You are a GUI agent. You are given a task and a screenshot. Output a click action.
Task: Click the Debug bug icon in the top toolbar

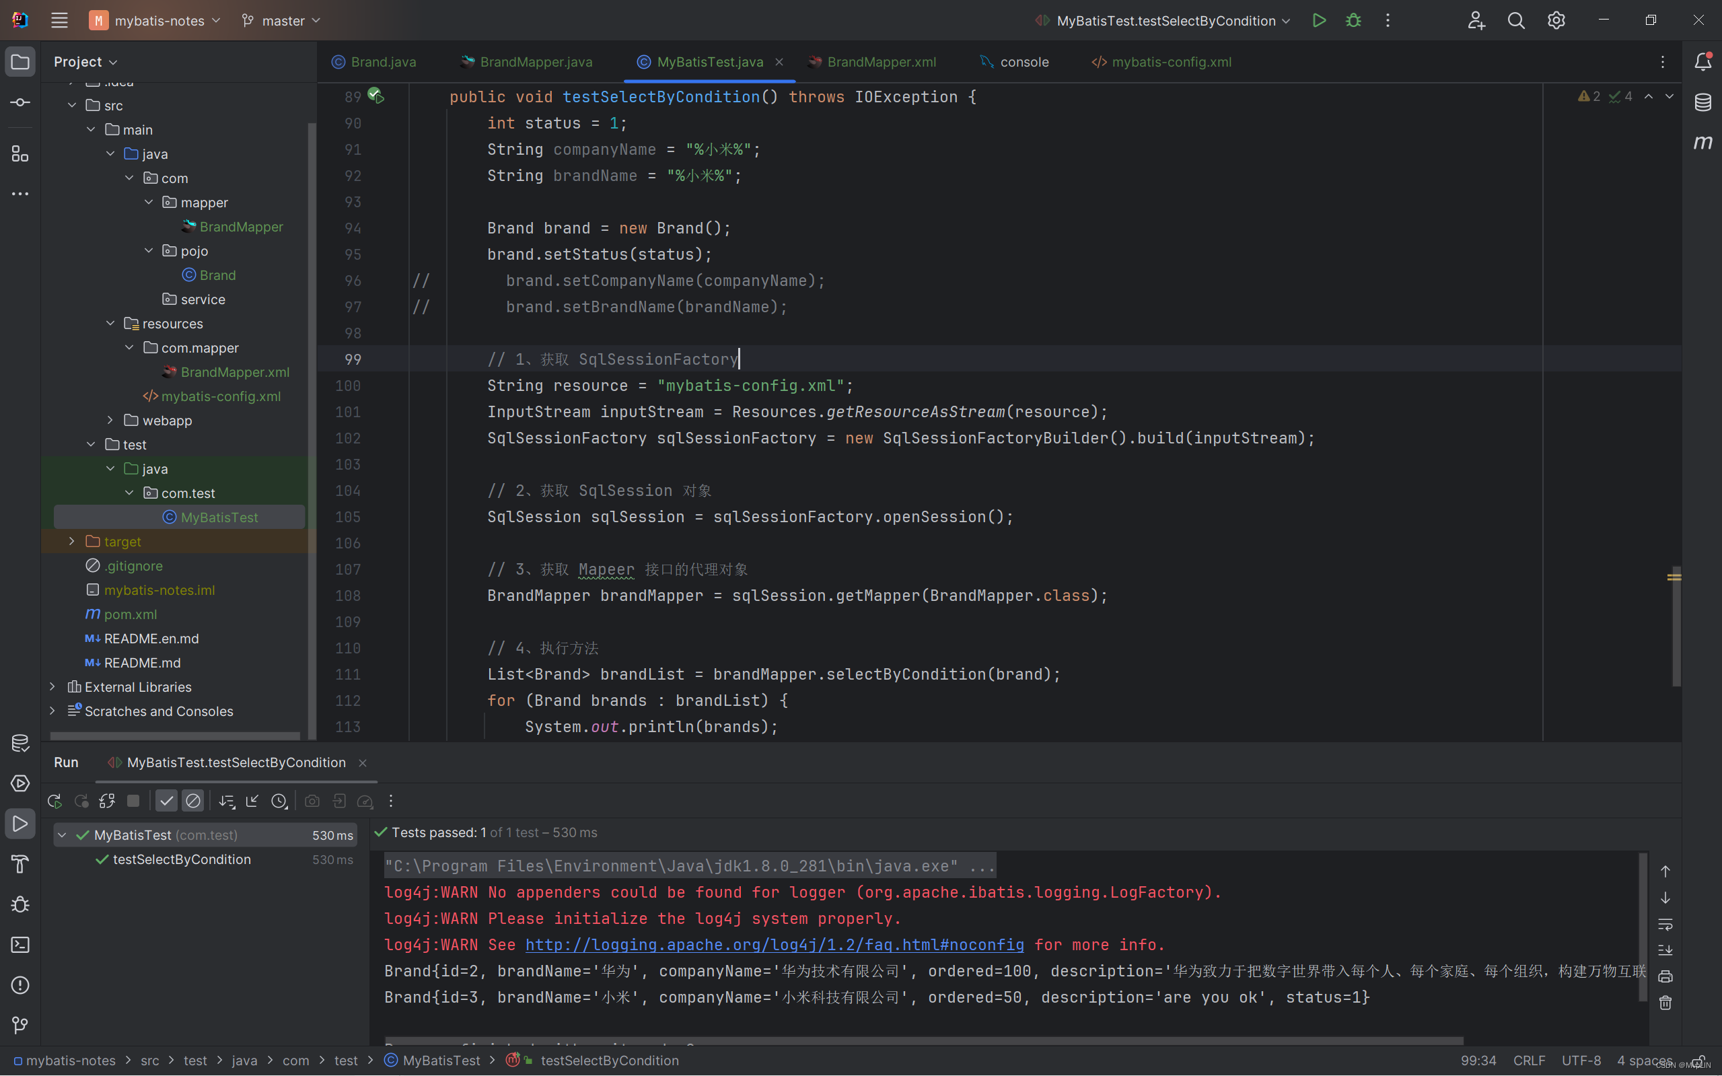1353,21
